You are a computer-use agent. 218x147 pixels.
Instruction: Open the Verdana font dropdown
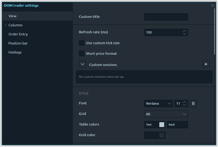pos(158,103)
